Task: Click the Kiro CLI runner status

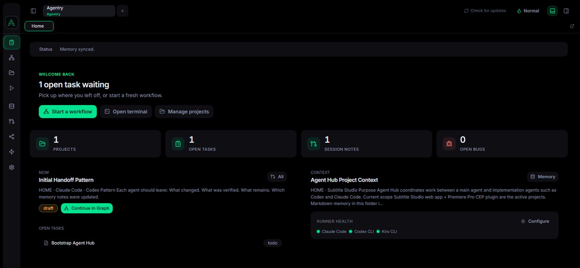Action: coord(387,232)
